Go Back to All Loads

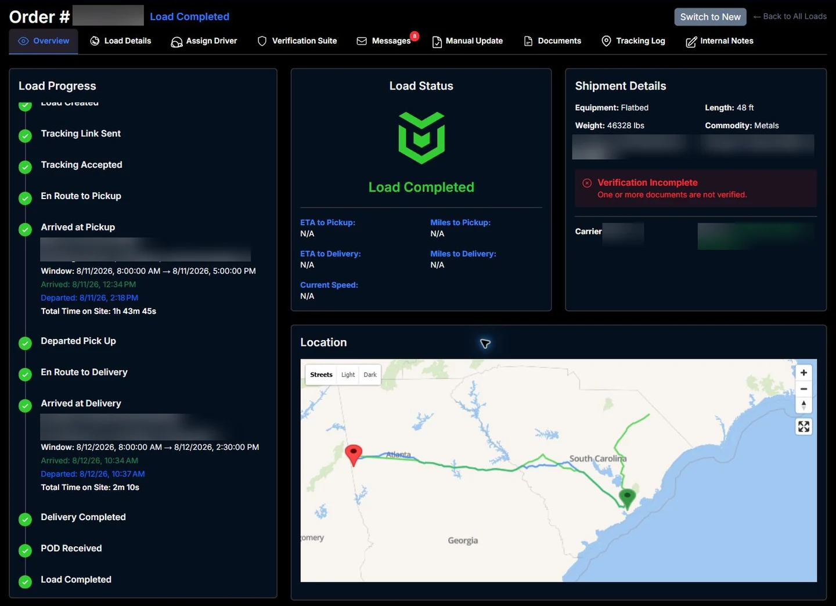790,16
